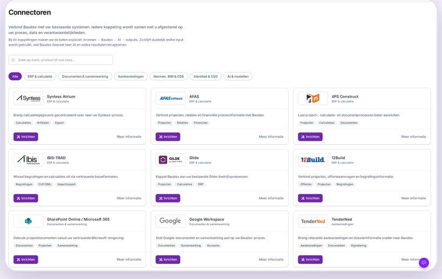Viewport: 442px width, 279px height.
Task: Click the Signalering tag on TenderNed card
Action: (x=359, y=246)
